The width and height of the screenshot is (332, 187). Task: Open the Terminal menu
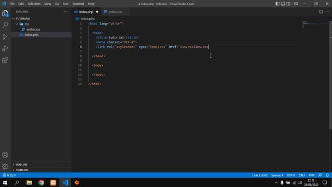78,4
